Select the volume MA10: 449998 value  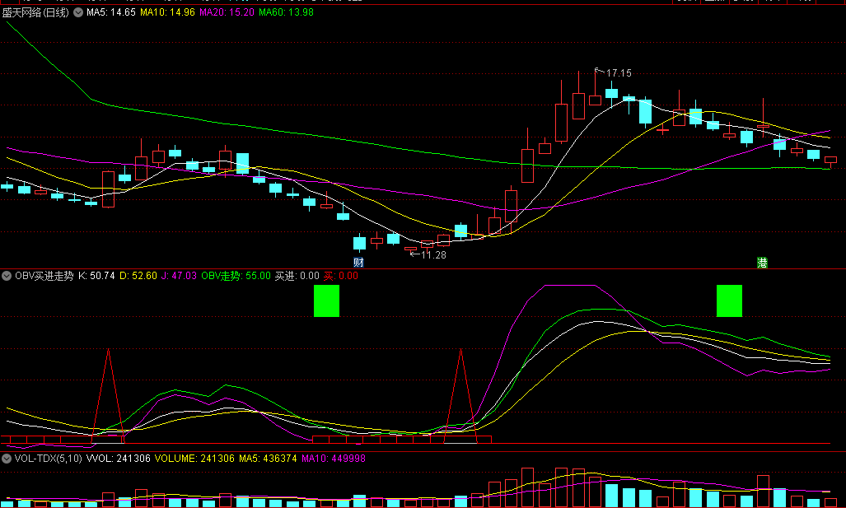[x=334, y=459]
